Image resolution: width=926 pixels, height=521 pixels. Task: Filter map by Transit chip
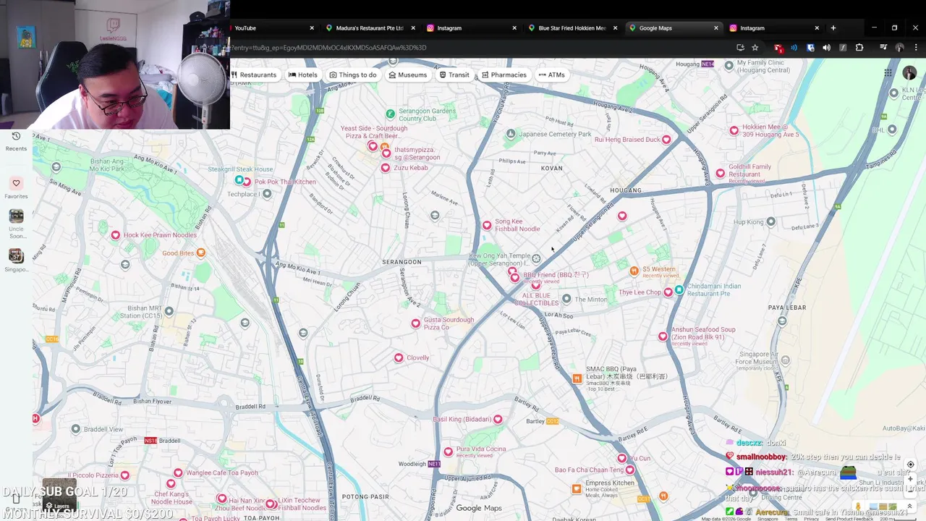(x=454, y=75)
